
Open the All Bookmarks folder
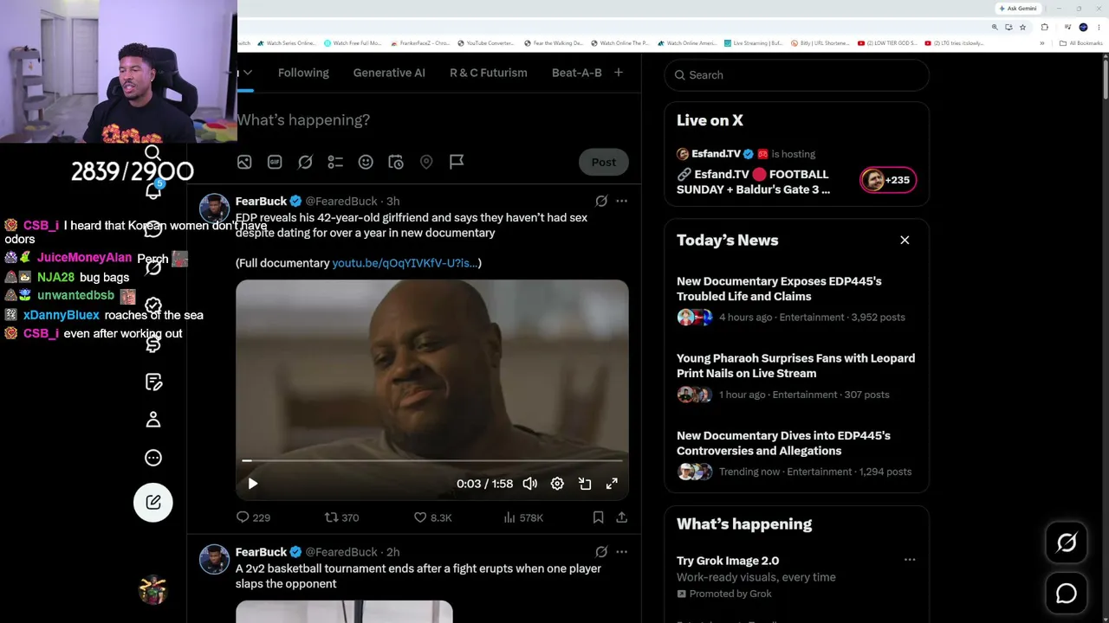click(x=1081, y=43)
